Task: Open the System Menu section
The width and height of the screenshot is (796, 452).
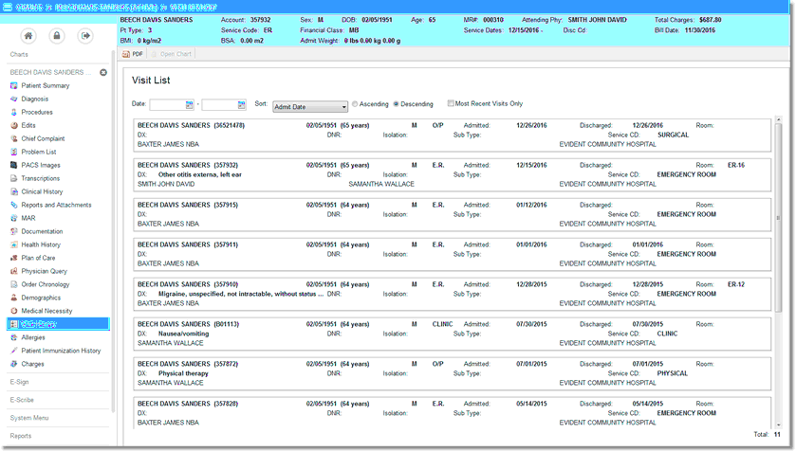Action: click(29, 418)
